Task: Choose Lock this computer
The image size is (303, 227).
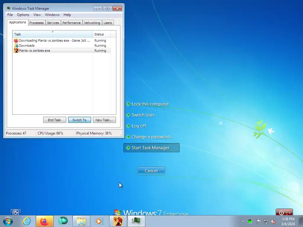Action: 147,104
